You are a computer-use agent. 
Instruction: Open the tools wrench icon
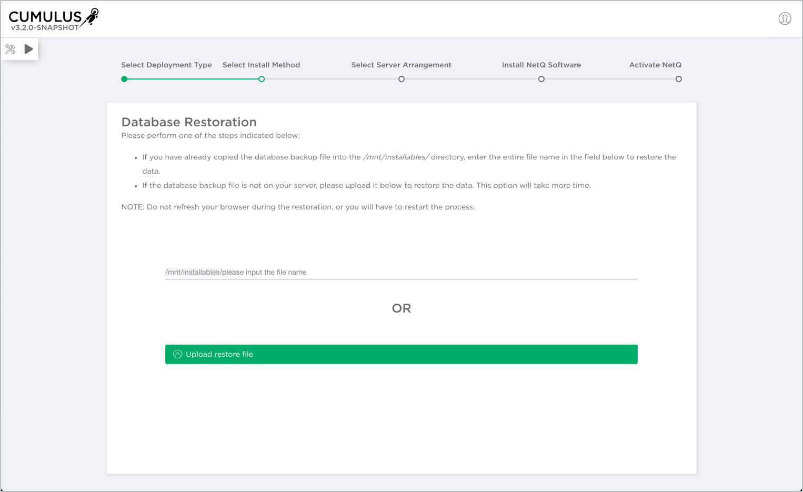(11, 49)
